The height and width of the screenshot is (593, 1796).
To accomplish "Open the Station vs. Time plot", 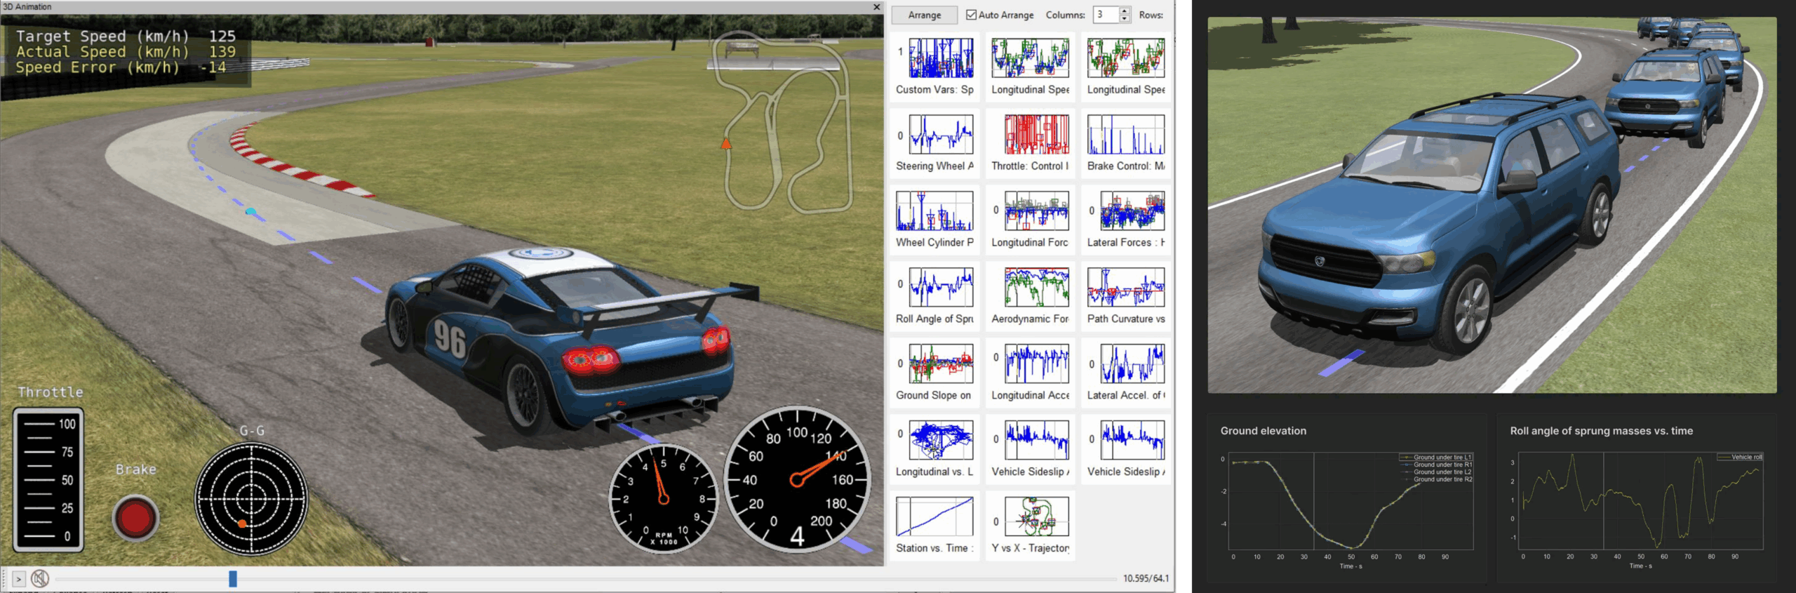I will (934, 517).
